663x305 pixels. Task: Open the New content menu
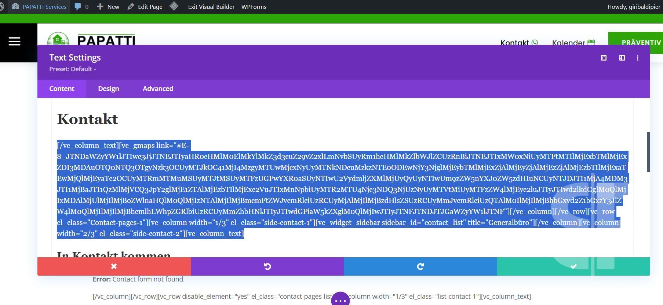[108, 7]
